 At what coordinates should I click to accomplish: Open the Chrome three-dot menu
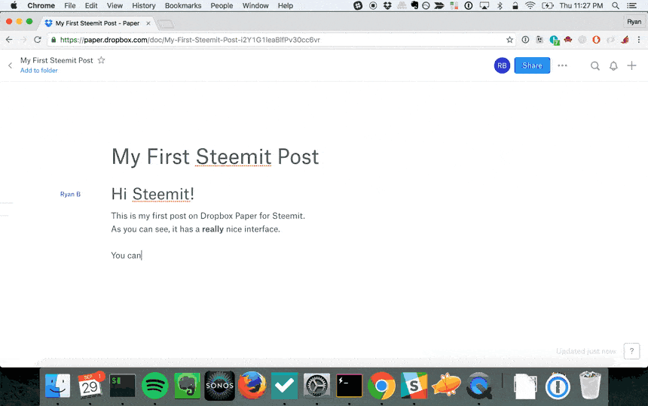(x=639, y=40)
